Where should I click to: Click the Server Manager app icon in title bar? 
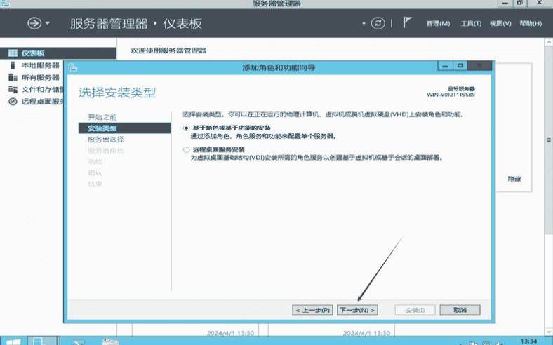(5, 4)
